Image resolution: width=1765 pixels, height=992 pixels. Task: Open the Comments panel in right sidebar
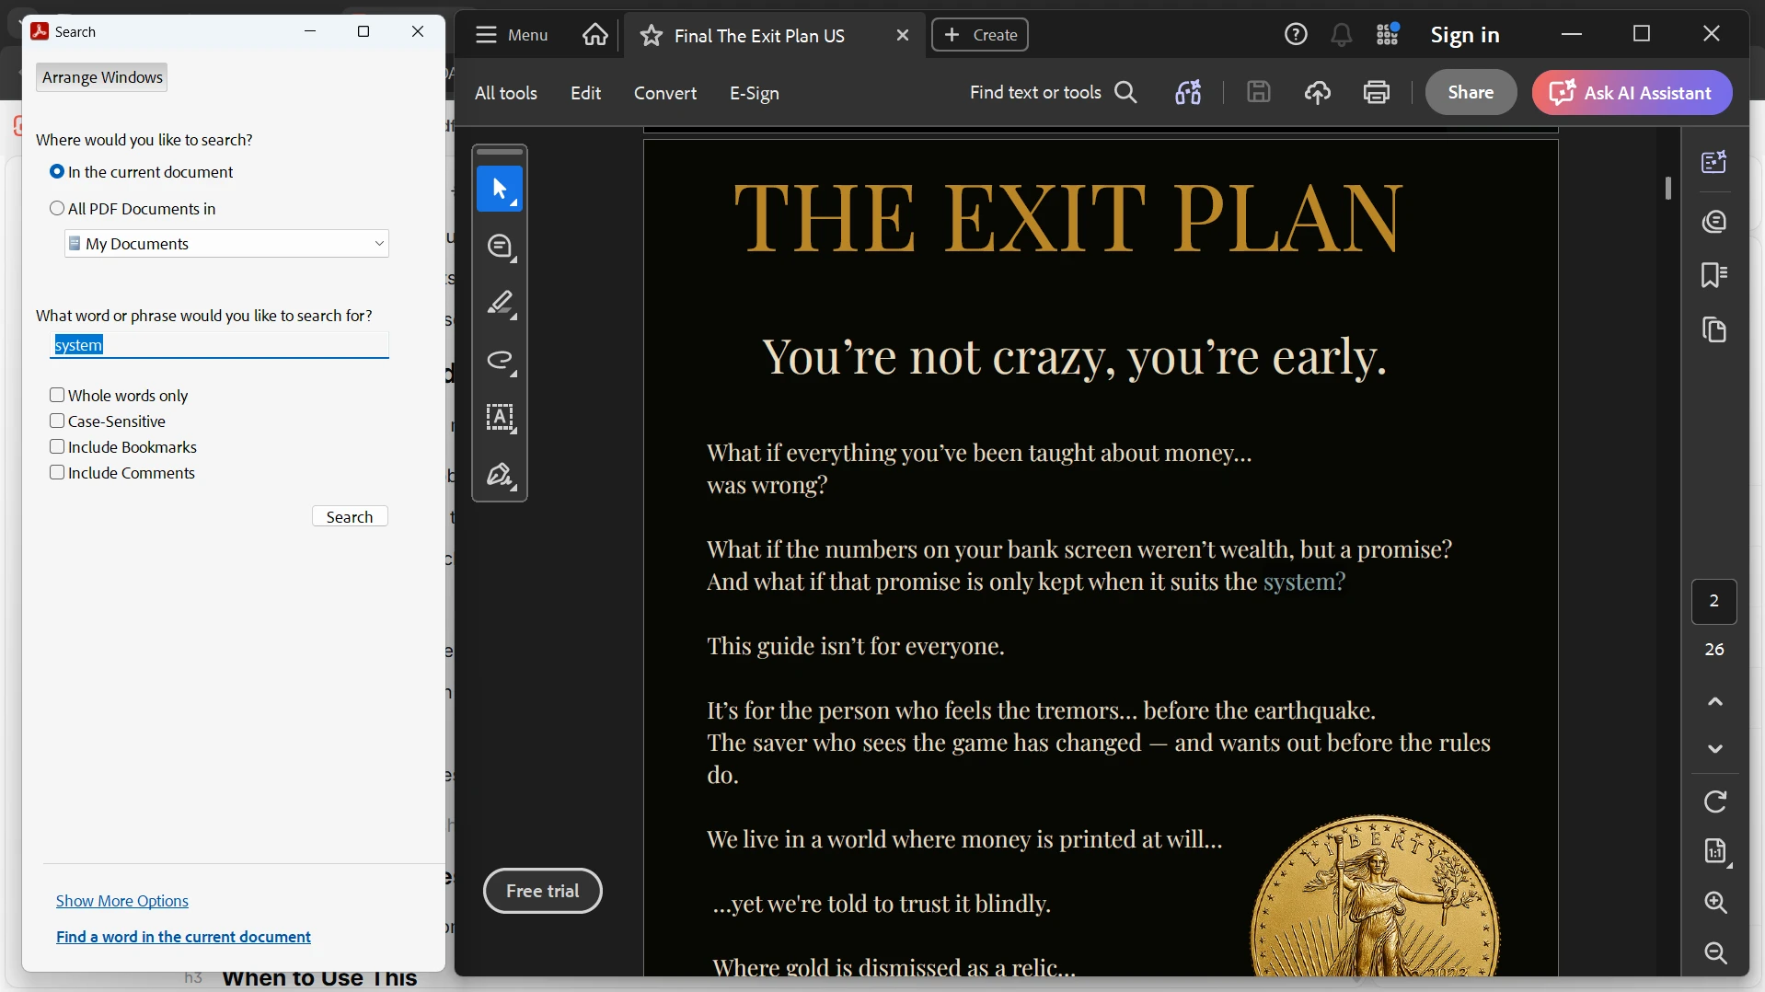tap(1714, 221)
